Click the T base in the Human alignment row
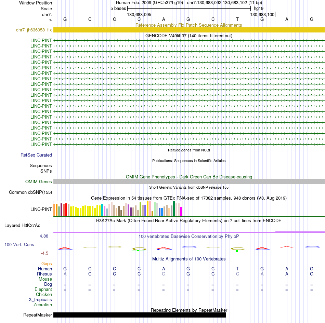 pyautogui.click(x=237, y=269)
